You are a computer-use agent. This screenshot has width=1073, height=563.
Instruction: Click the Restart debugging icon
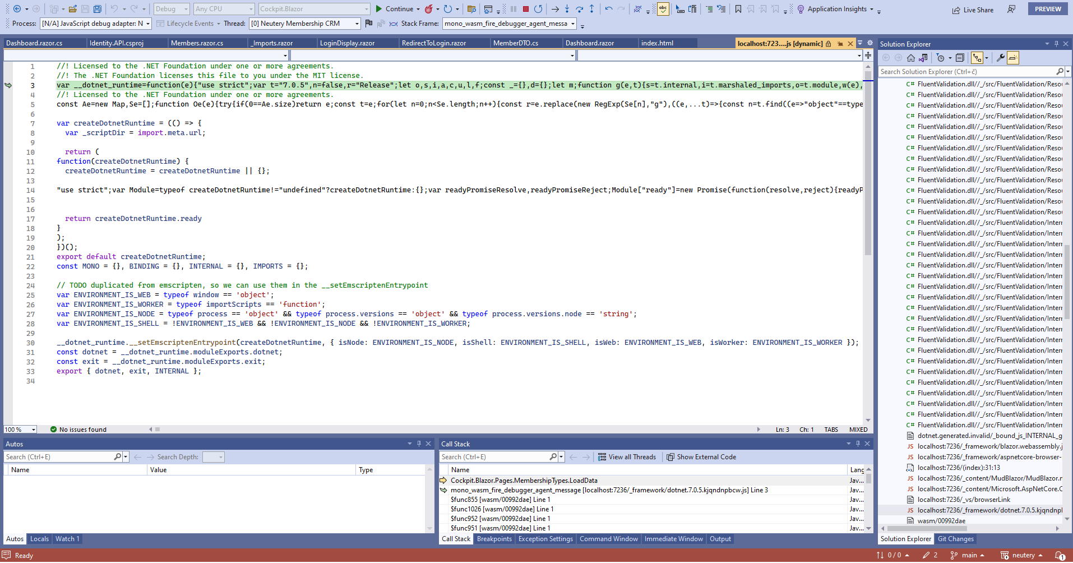point(538,9)
